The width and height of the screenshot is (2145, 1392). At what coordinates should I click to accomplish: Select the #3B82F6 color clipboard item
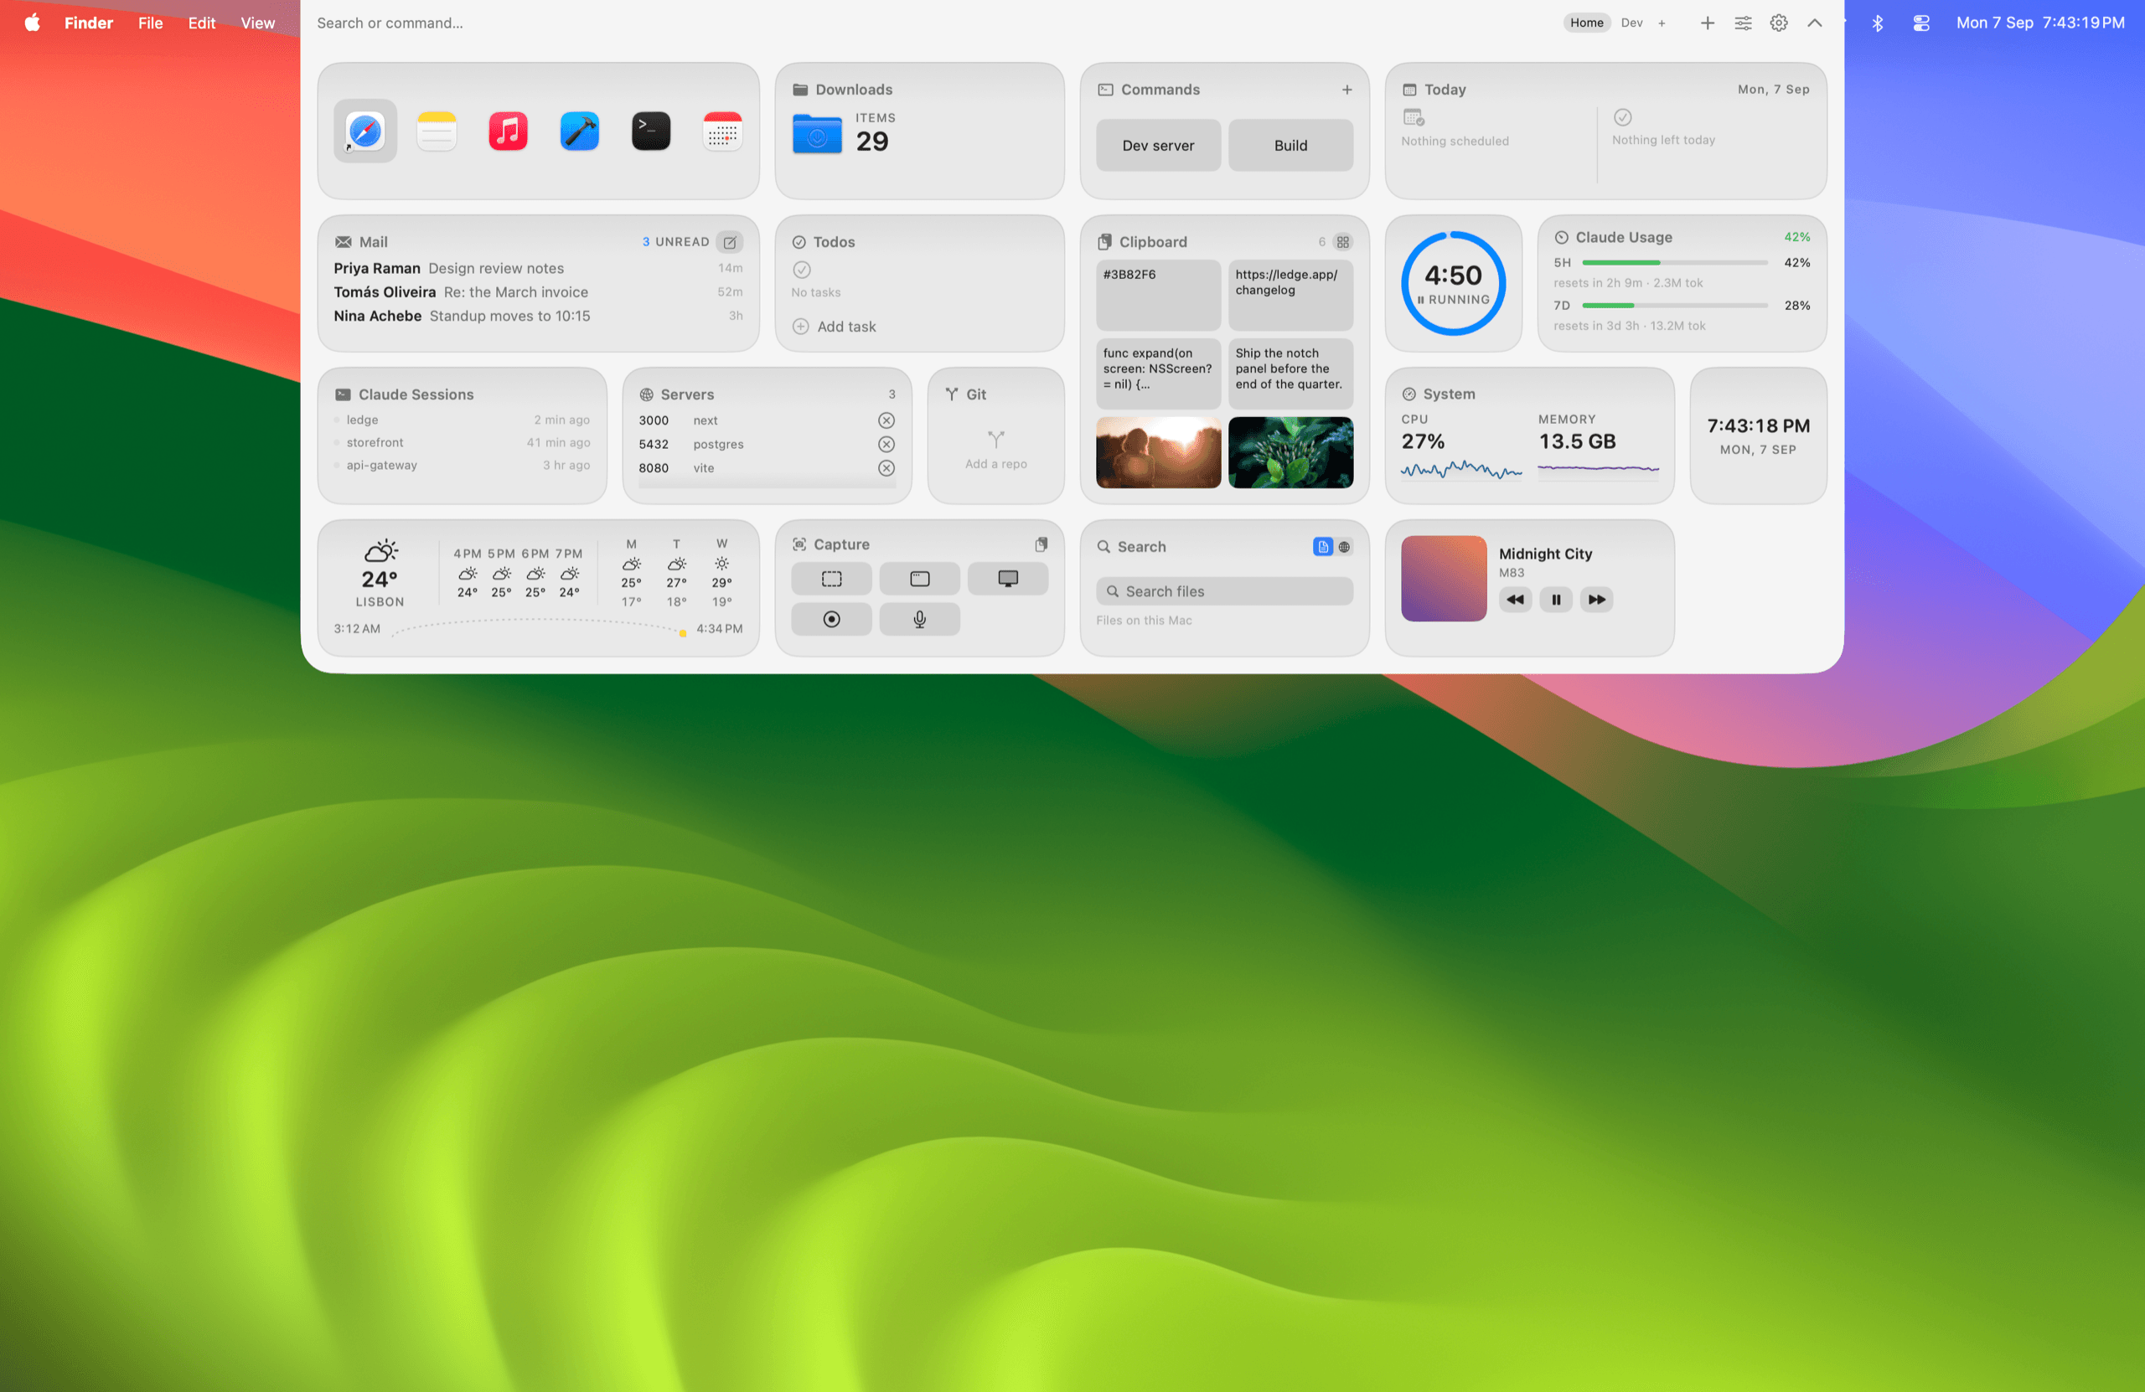(x=1158, y=296)
